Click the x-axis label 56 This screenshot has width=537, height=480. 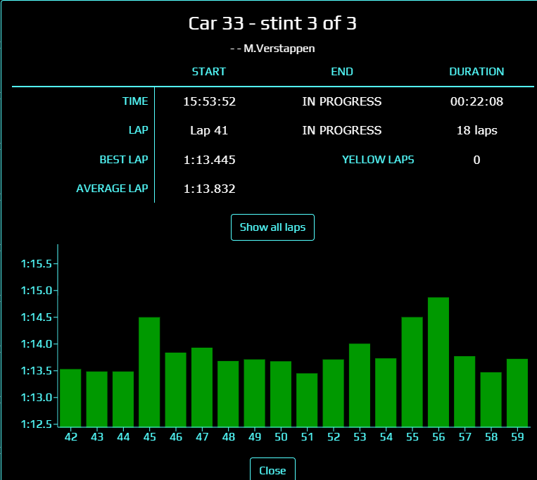coord(438,437)
